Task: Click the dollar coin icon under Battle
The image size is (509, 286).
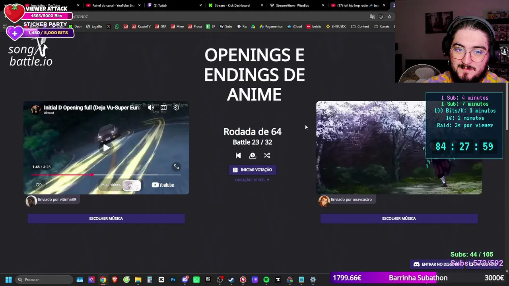Action: pyautogui.click(x=253, y=156)
